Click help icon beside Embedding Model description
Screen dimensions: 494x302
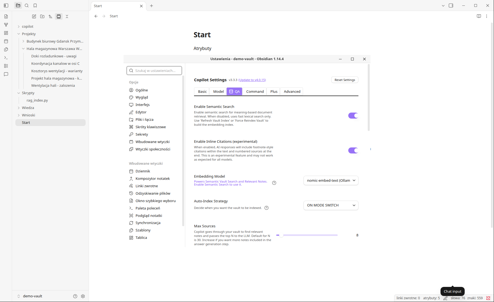pyautogui.click(x=274, y=183)
